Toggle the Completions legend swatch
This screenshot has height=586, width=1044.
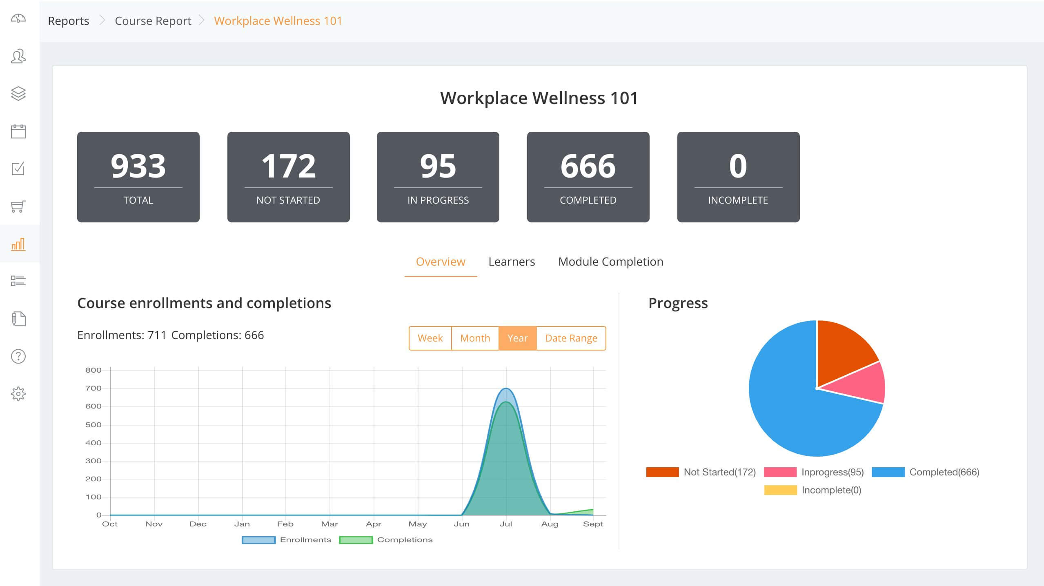pos(356,540)
